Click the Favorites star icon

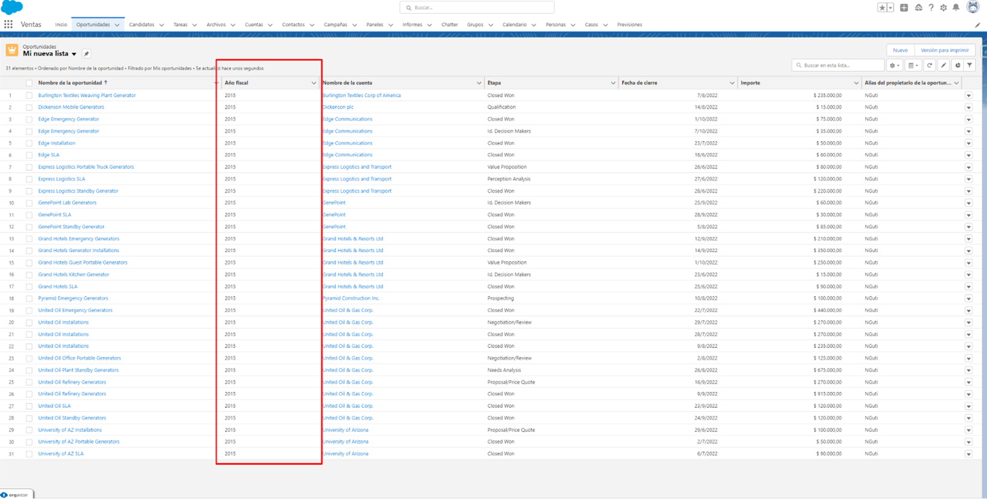click(x=882, y=8)
